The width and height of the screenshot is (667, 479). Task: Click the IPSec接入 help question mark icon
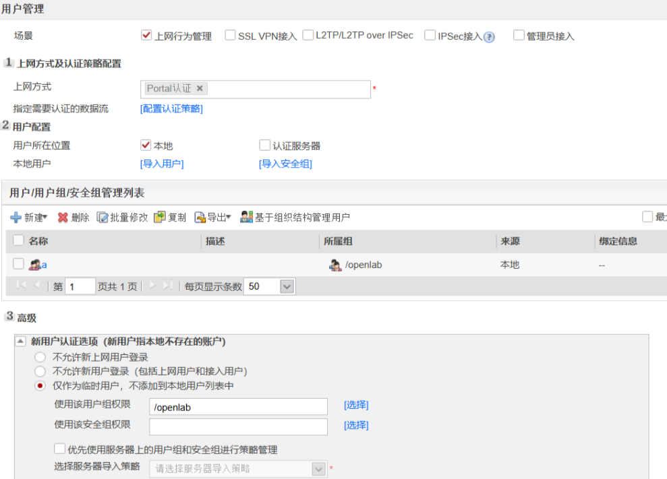pyautogui.click(x=489, y=37)
